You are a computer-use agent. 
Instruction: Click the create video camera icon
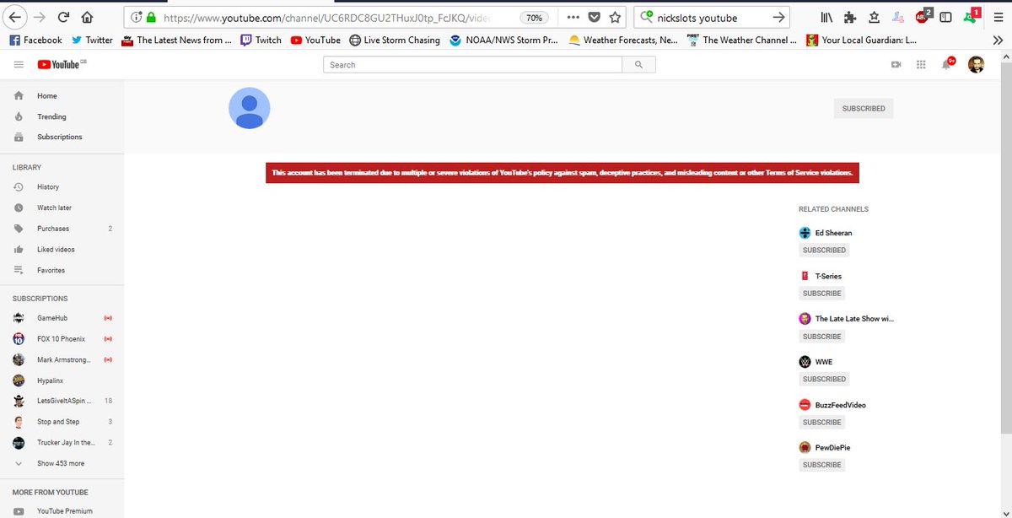pyautogui.click(x=896, y=64)
